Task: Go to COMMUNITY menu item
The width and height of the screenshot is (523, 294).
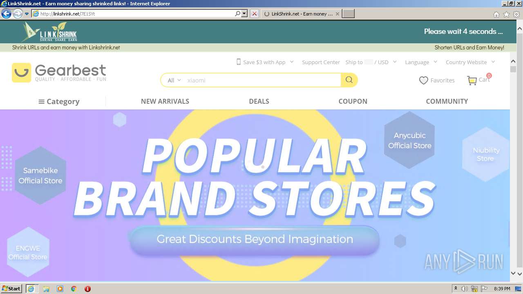Action: tap(447, 101)
